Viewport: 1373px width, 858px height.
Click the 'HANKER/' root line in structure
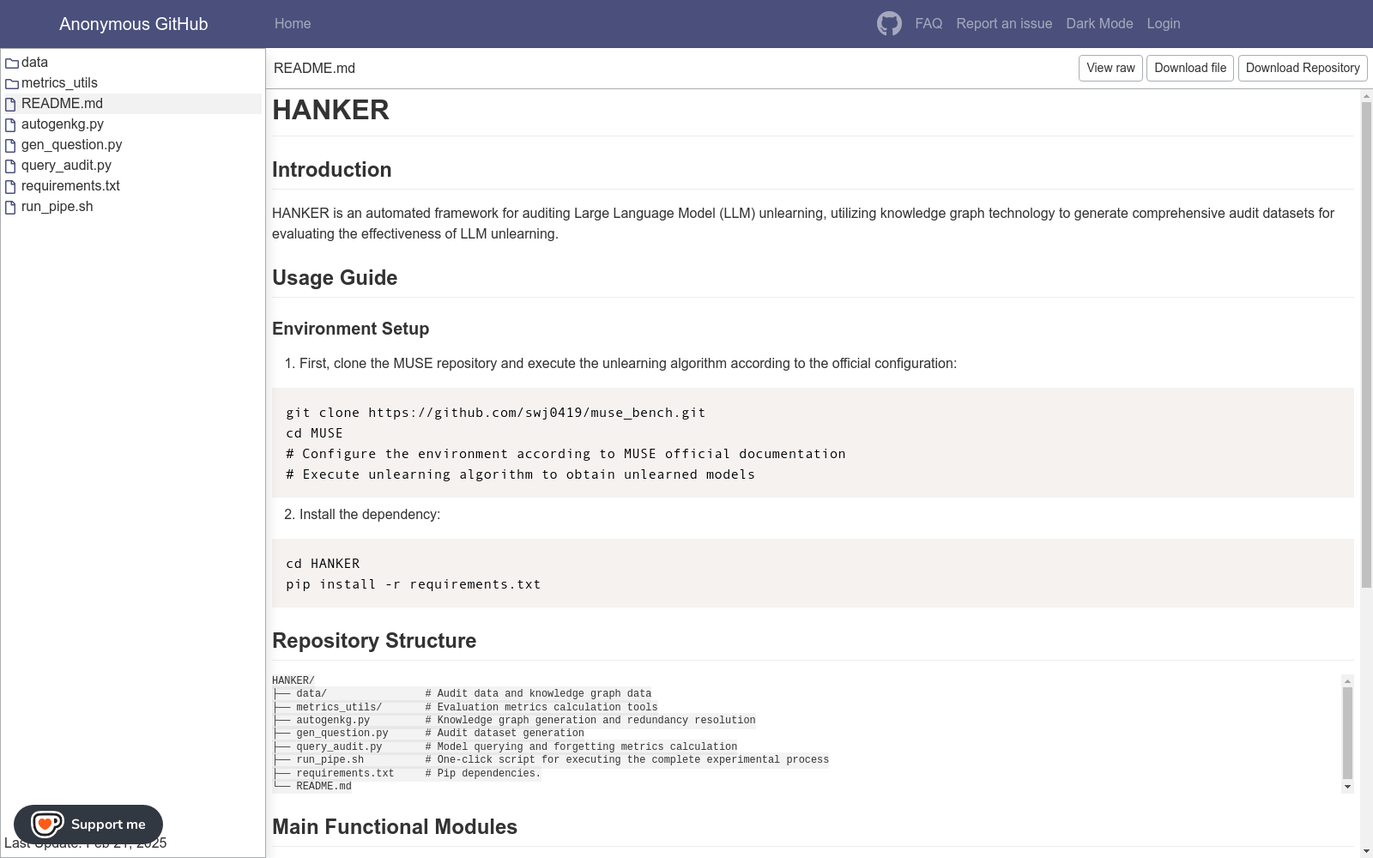pos(293,680)
